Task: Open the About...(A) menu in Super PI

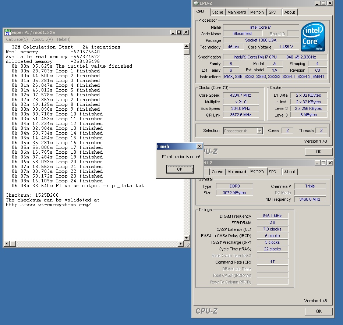Action: point(42,39)
